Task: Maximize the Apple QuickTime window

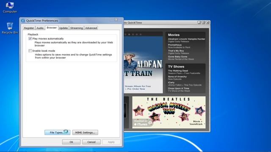Action: (203, 22)
